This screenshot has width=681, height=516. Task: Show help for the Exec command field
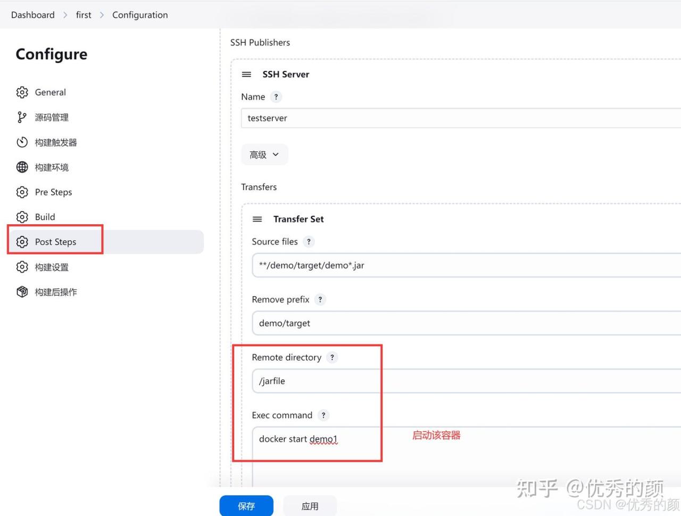(x=323, y=415)
